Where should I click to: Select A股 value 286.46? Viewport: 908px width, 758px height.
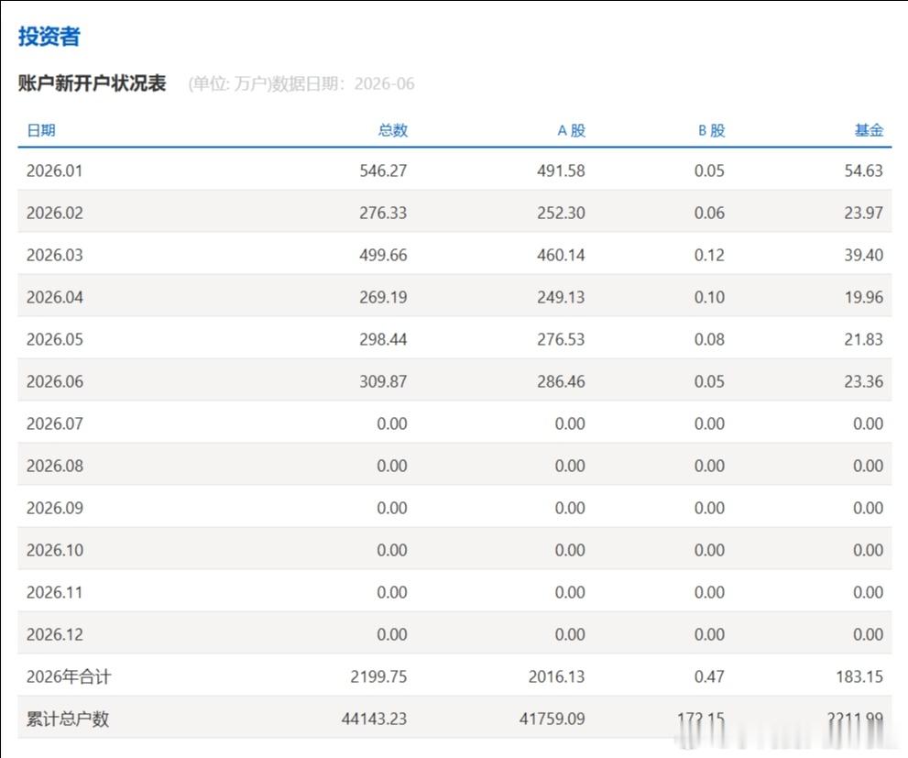pyautogui.click(x=561, y=381)
